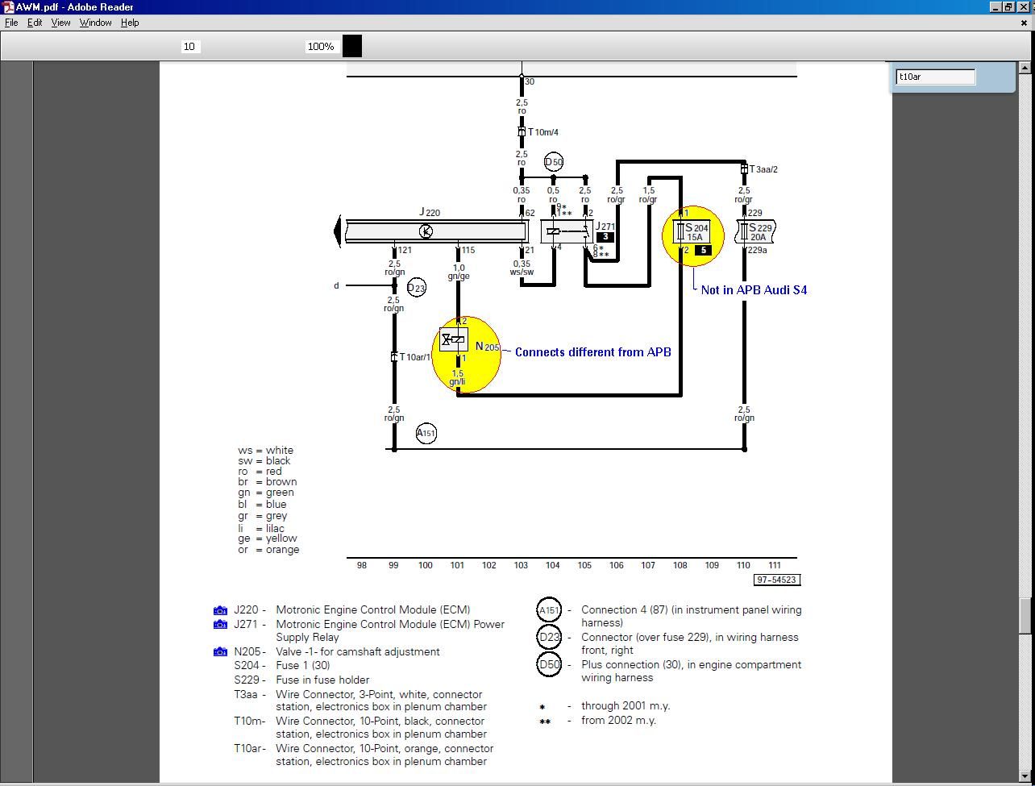
Task: Click the D50 circle symbol in the diagram
Action: (554, 162)
